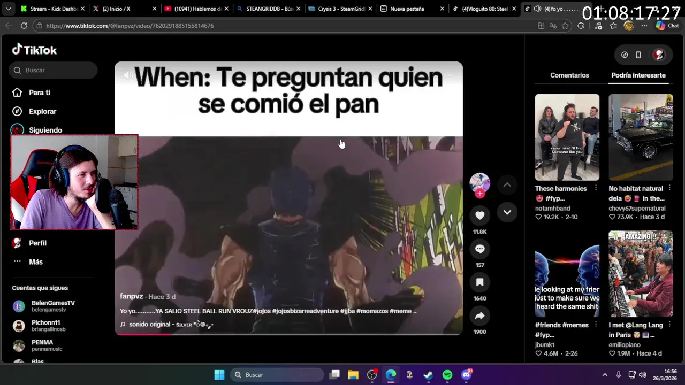This screenshot has width=685, height=385.
Task: Open File Explorer from taskbar
Action: pyautogui.click(x=353, y=375)
